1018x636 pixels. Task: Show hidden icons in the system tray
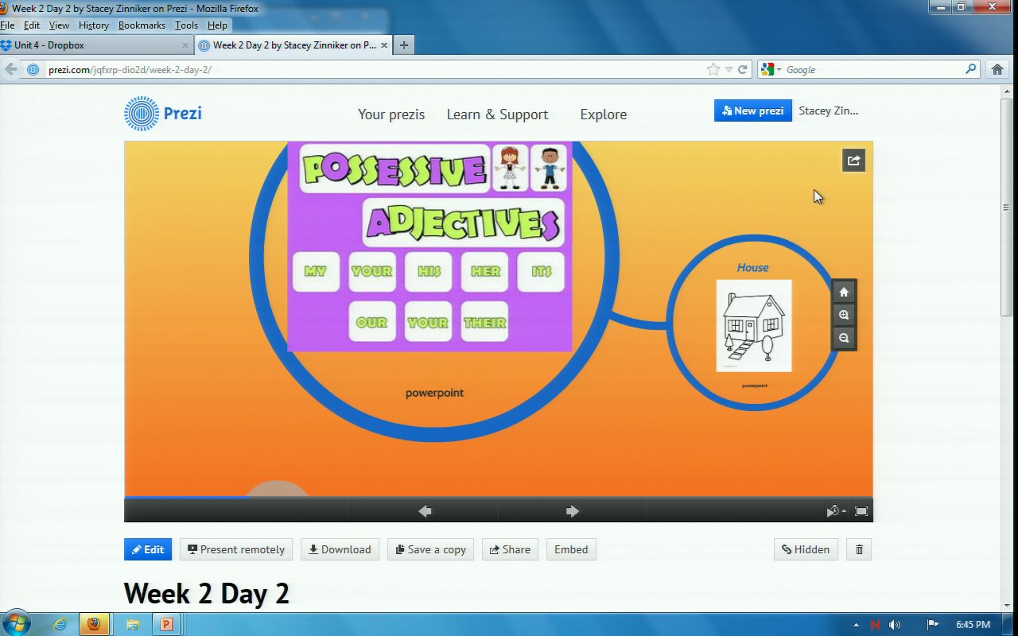tap(856, 625)
